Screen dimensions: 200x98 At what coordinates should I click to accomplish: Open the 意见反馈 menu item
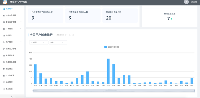12,89
